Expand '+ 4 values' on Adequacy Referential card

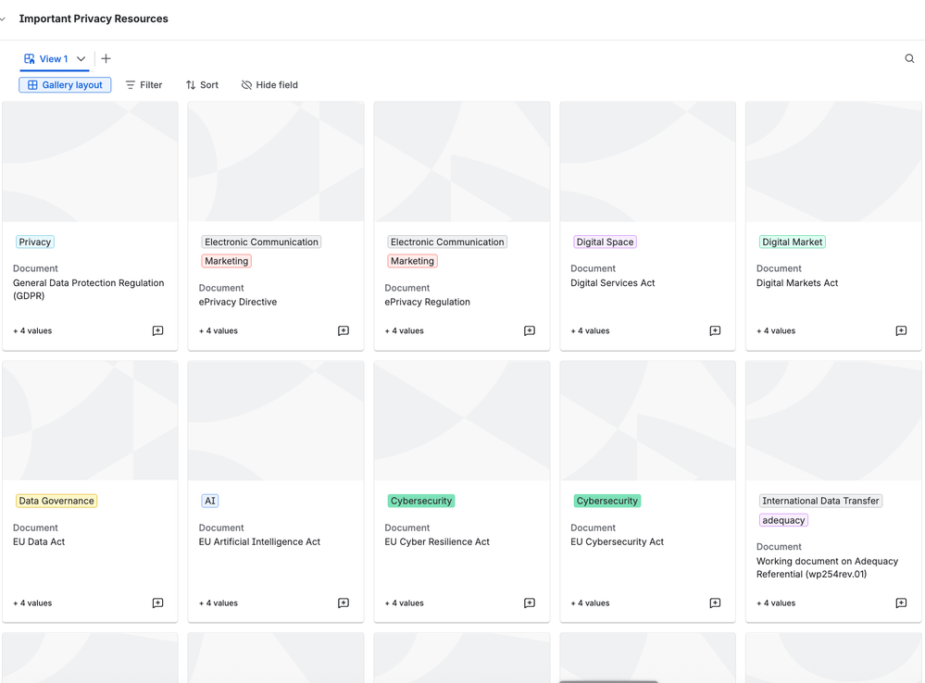click(x=776, y=602)
